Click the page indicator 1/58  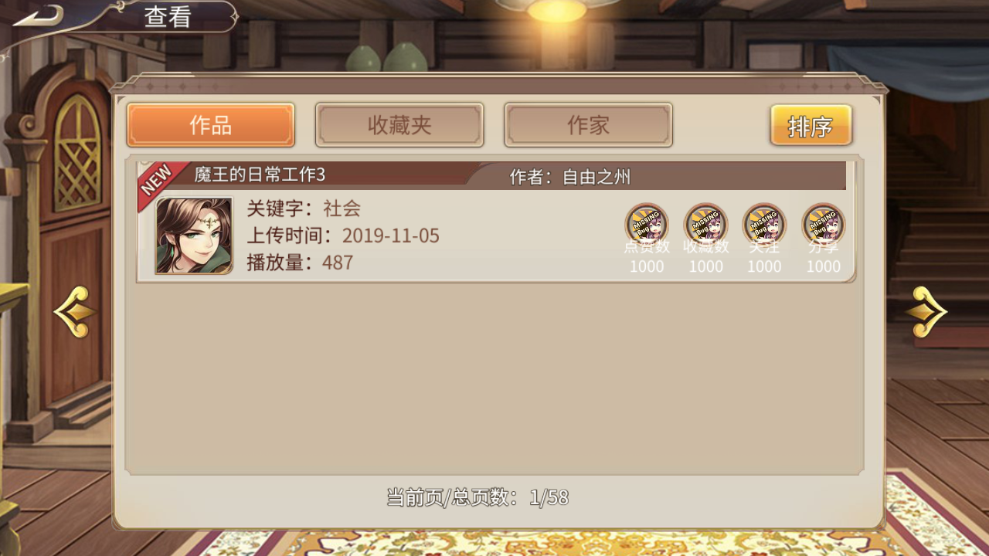coord(549,498)
